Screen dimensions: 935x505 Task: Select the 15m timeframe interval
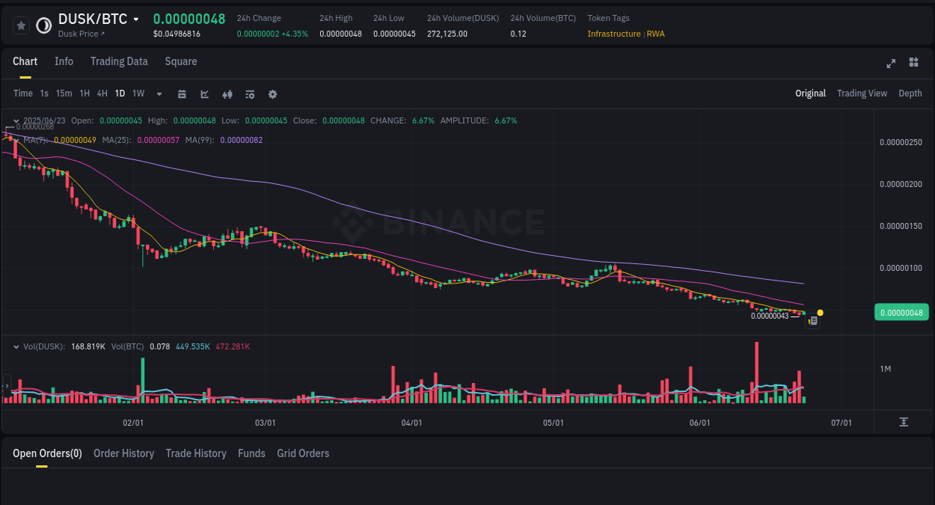tap(63, 94)
